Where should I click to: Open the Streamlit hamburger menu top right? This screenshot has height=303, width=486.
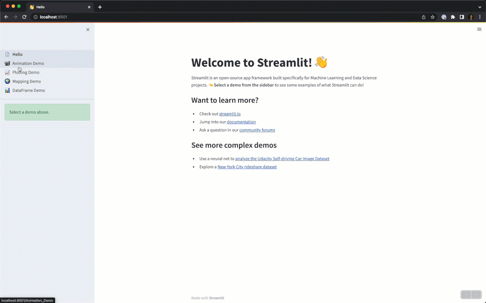(x=479, y=29)
